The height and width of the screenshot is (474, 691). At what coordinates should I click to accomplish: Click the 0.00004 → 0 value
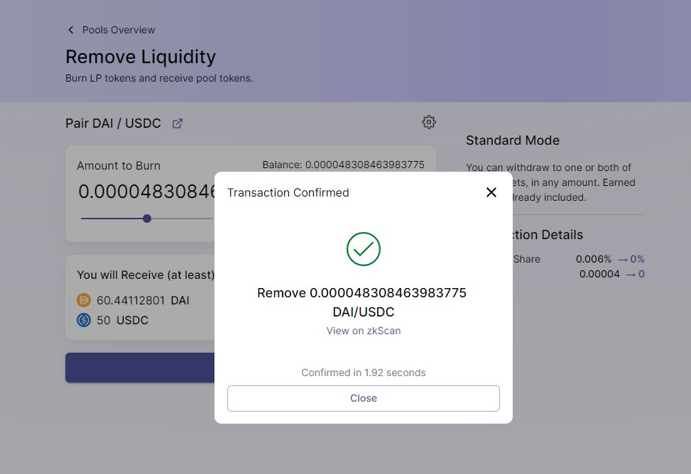point(611,274)
